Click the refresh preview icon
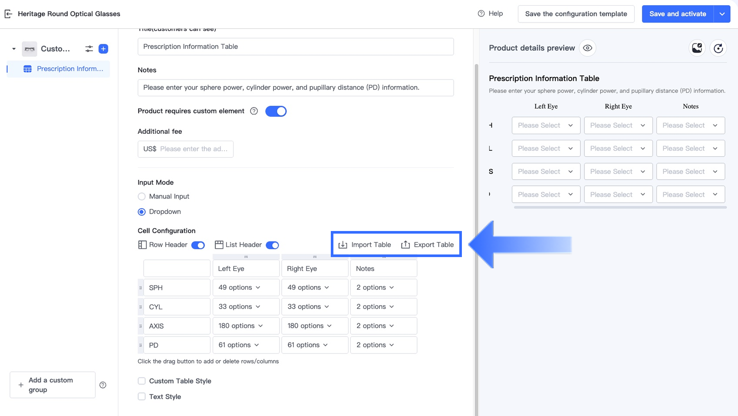Screen dimensions: 738x416 [718, 48]
